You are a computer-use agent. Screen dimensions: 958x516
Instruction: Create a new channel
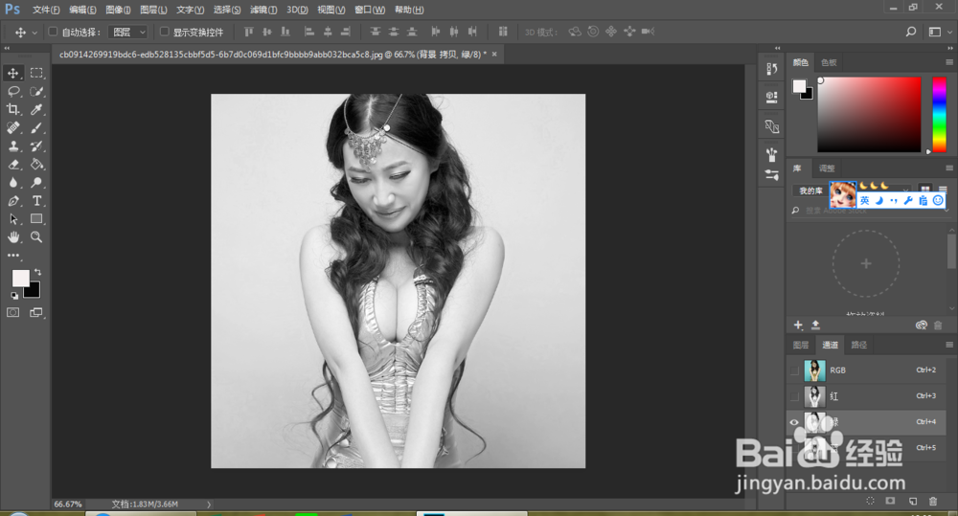pos(913,501)
